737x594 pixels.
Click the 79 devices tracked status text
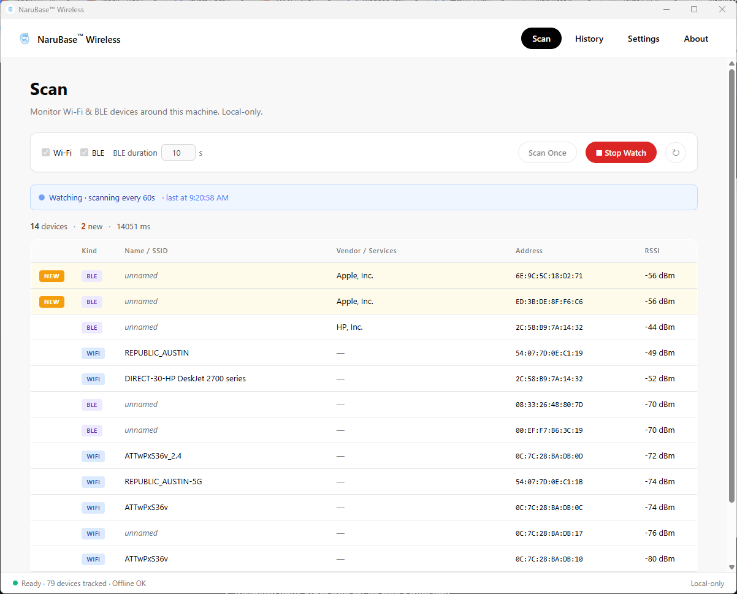point(77,584)
